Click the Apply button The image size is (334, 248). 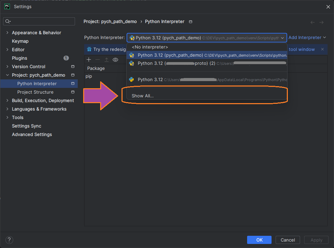[316, 240]
